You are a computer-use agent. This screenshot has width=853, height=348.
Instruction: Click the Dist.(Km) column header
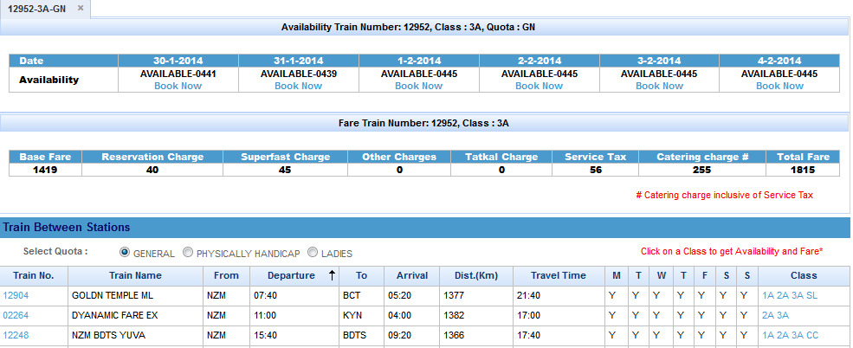tap(475, 275)
